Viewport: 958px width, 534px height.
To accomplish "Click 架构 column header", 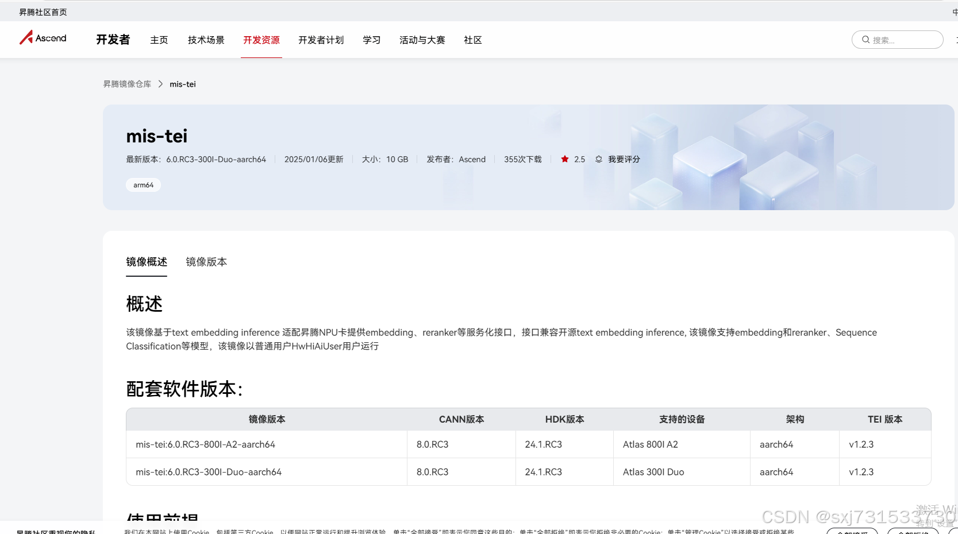I will pos(795,419).
